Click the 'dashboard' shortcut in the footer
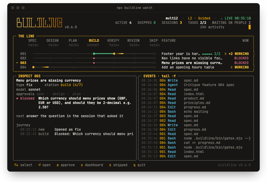 pos(92,165)
